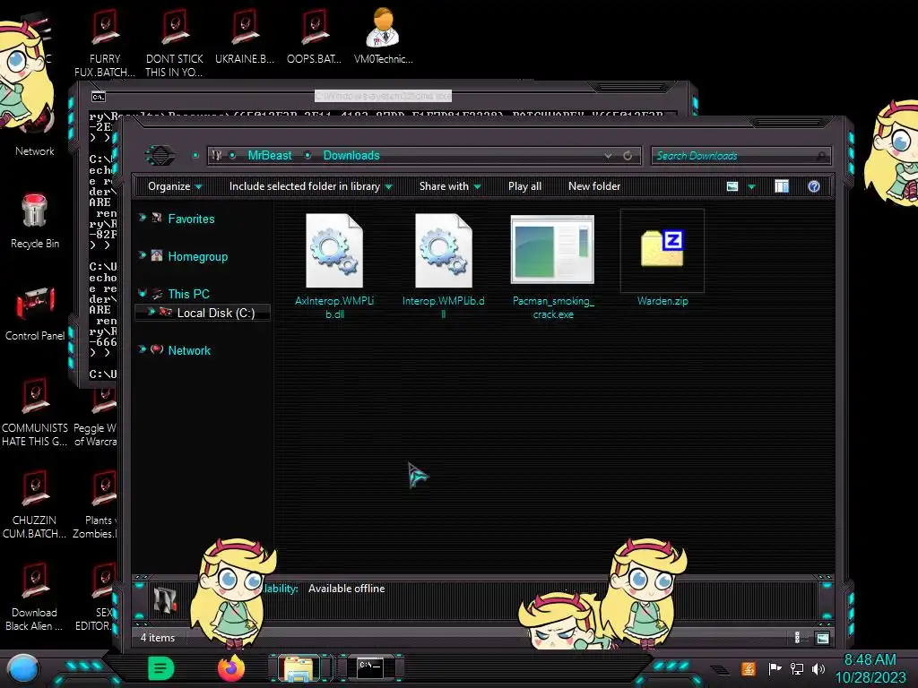Select DONT STICK THIS IN YO desktop icon
Viewport: 918px width, 688px height.
tap(175, 42)
